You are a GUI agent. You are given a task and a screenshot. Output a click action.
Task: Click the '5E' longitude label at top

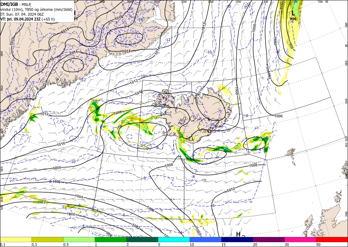[327, 2]
